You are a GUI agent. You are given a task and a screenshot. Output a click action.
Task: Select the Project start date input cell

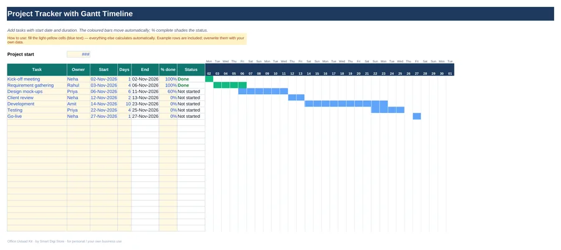point(79,54)
